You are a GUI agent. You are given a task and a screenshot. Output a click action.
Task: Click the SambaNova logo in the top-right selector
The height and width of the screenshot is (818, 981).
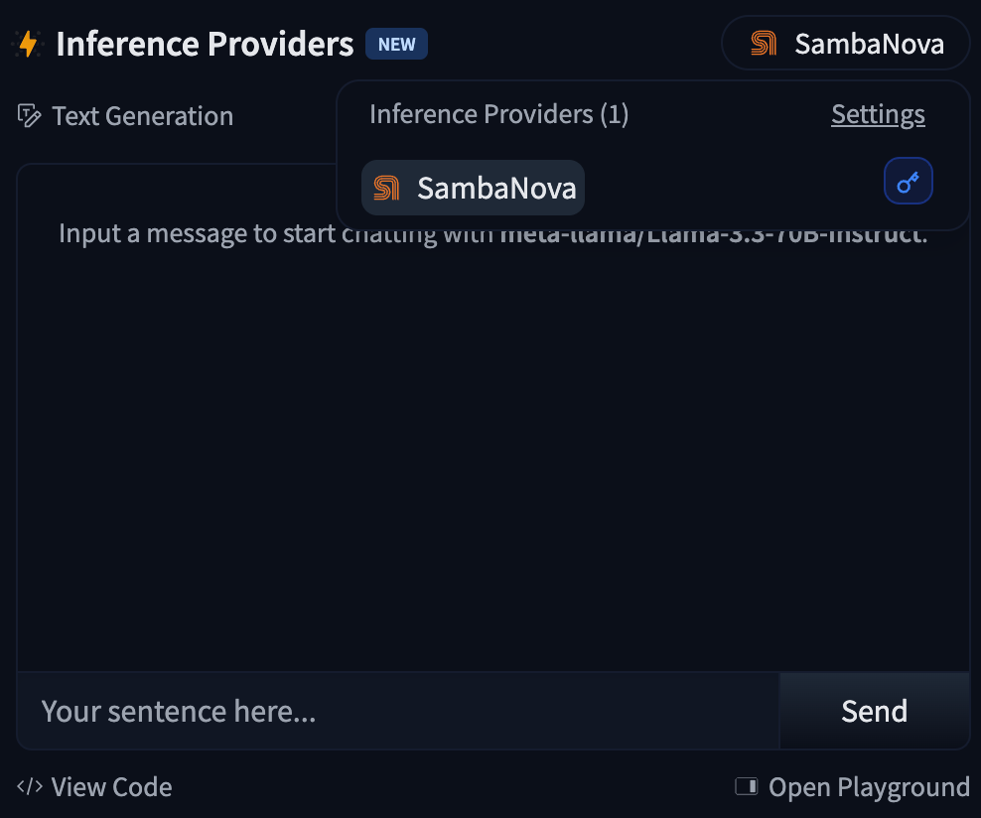click(x=762, y=43)
